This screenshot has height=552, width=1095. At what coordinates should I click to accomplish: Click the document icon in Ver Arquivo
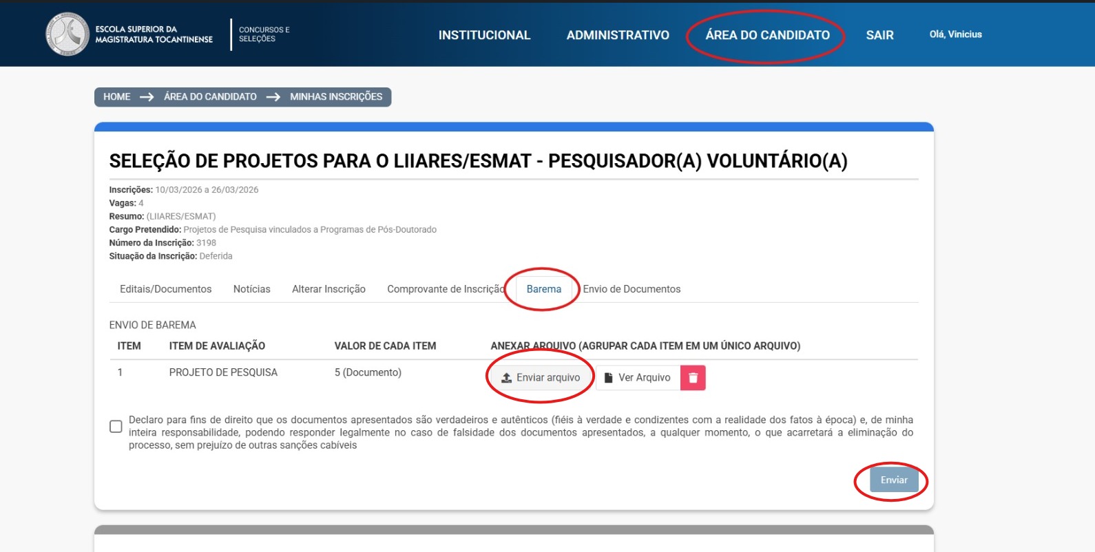click(x=608, y=378)
